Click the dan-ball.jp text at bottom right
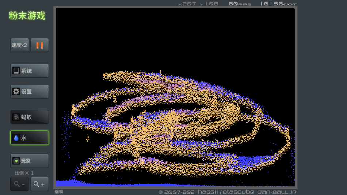 point(277,192)
